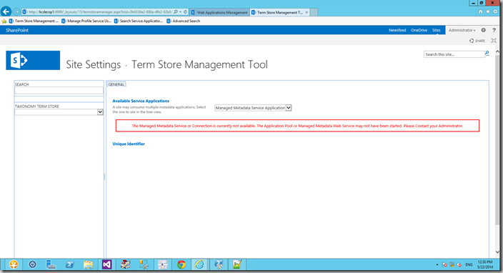Open Sites in the suite bar

click(x=437, y=30)
